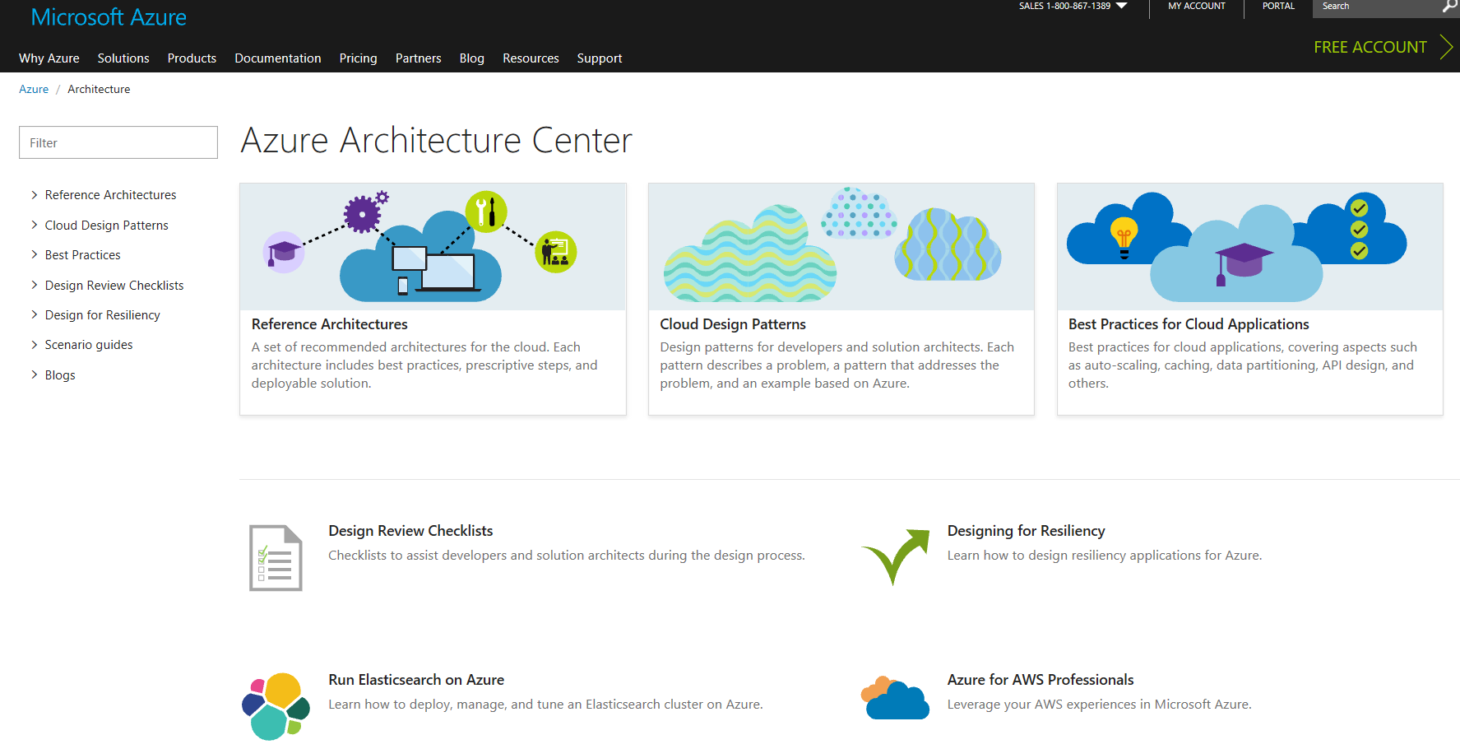This screenshot has width=1460, height=749.
Task: Click the green arrow icon for Designing for Resiliency
Action: click(x=895, y=557)
